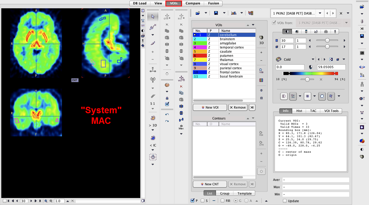Click the Max hot-spot icon
The width and height of the screenshot is (369, 205).
181,127
